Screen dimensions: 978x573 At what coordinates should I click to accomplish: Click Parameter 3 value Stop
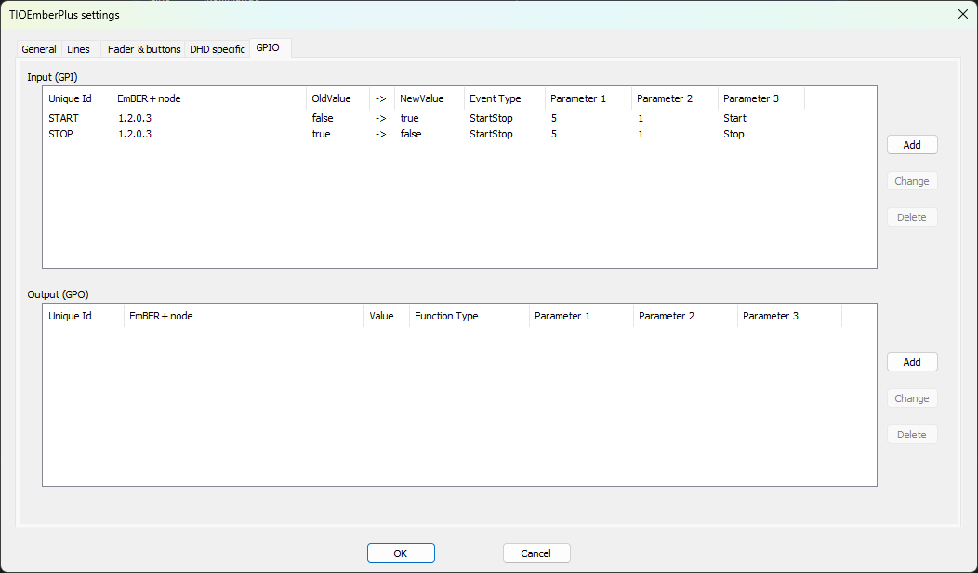[733, 134]
